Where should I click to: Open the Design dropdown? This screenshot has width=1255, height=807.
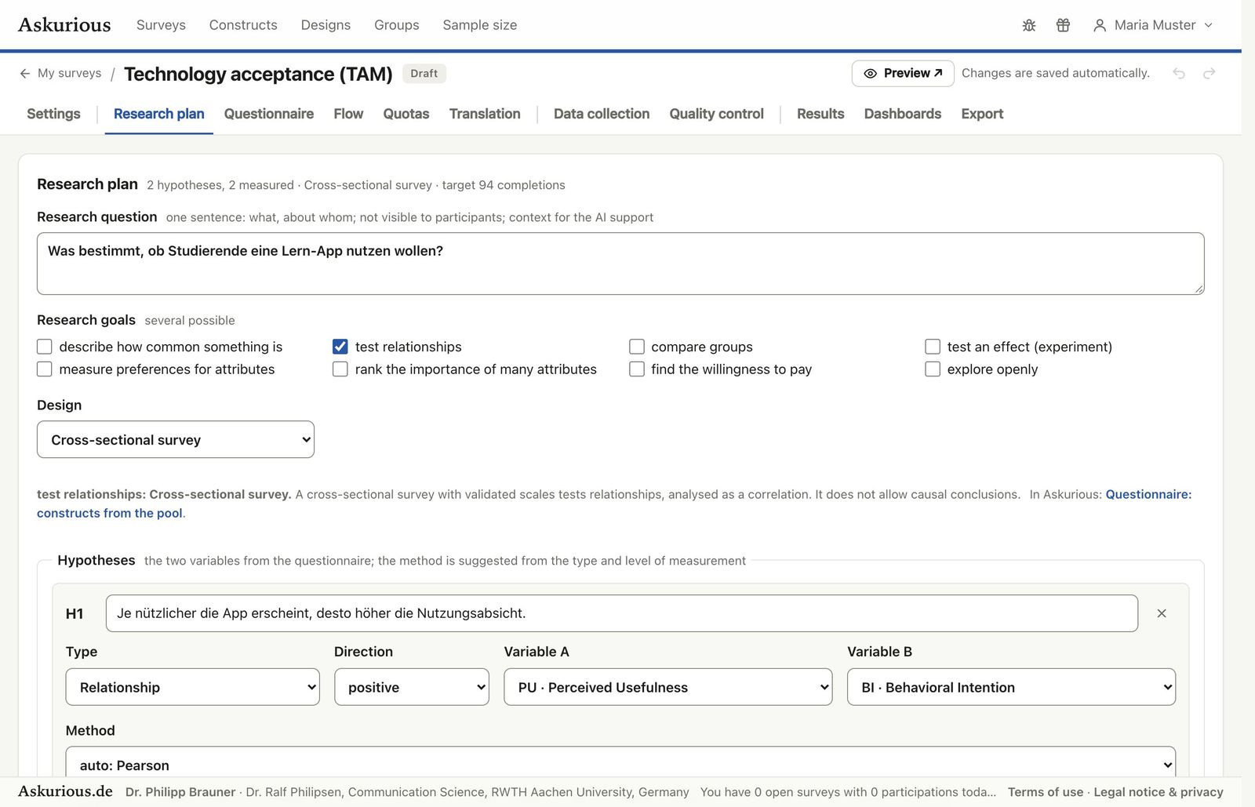pos(176,440)
